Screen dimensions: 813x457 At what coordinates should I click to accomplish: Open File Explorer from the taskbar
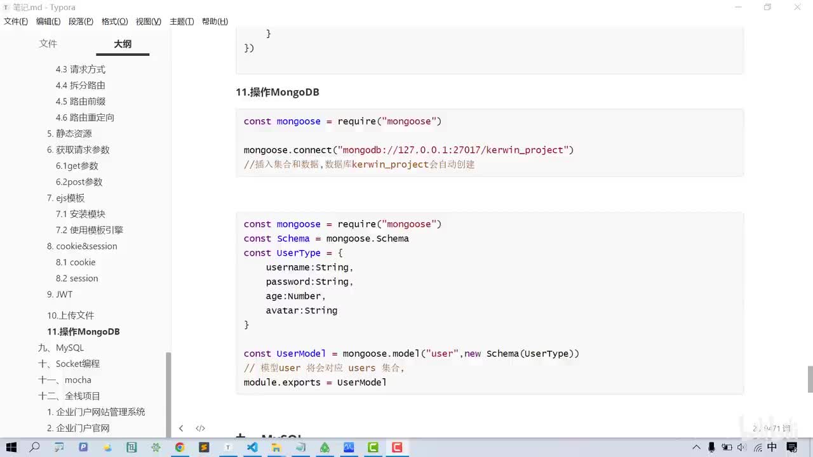click(x=276, y=447)
